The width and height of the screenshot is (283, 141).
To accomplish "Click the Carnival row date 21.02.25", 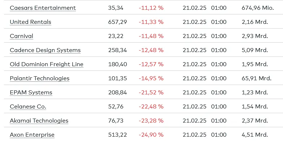I will point(194,36).
